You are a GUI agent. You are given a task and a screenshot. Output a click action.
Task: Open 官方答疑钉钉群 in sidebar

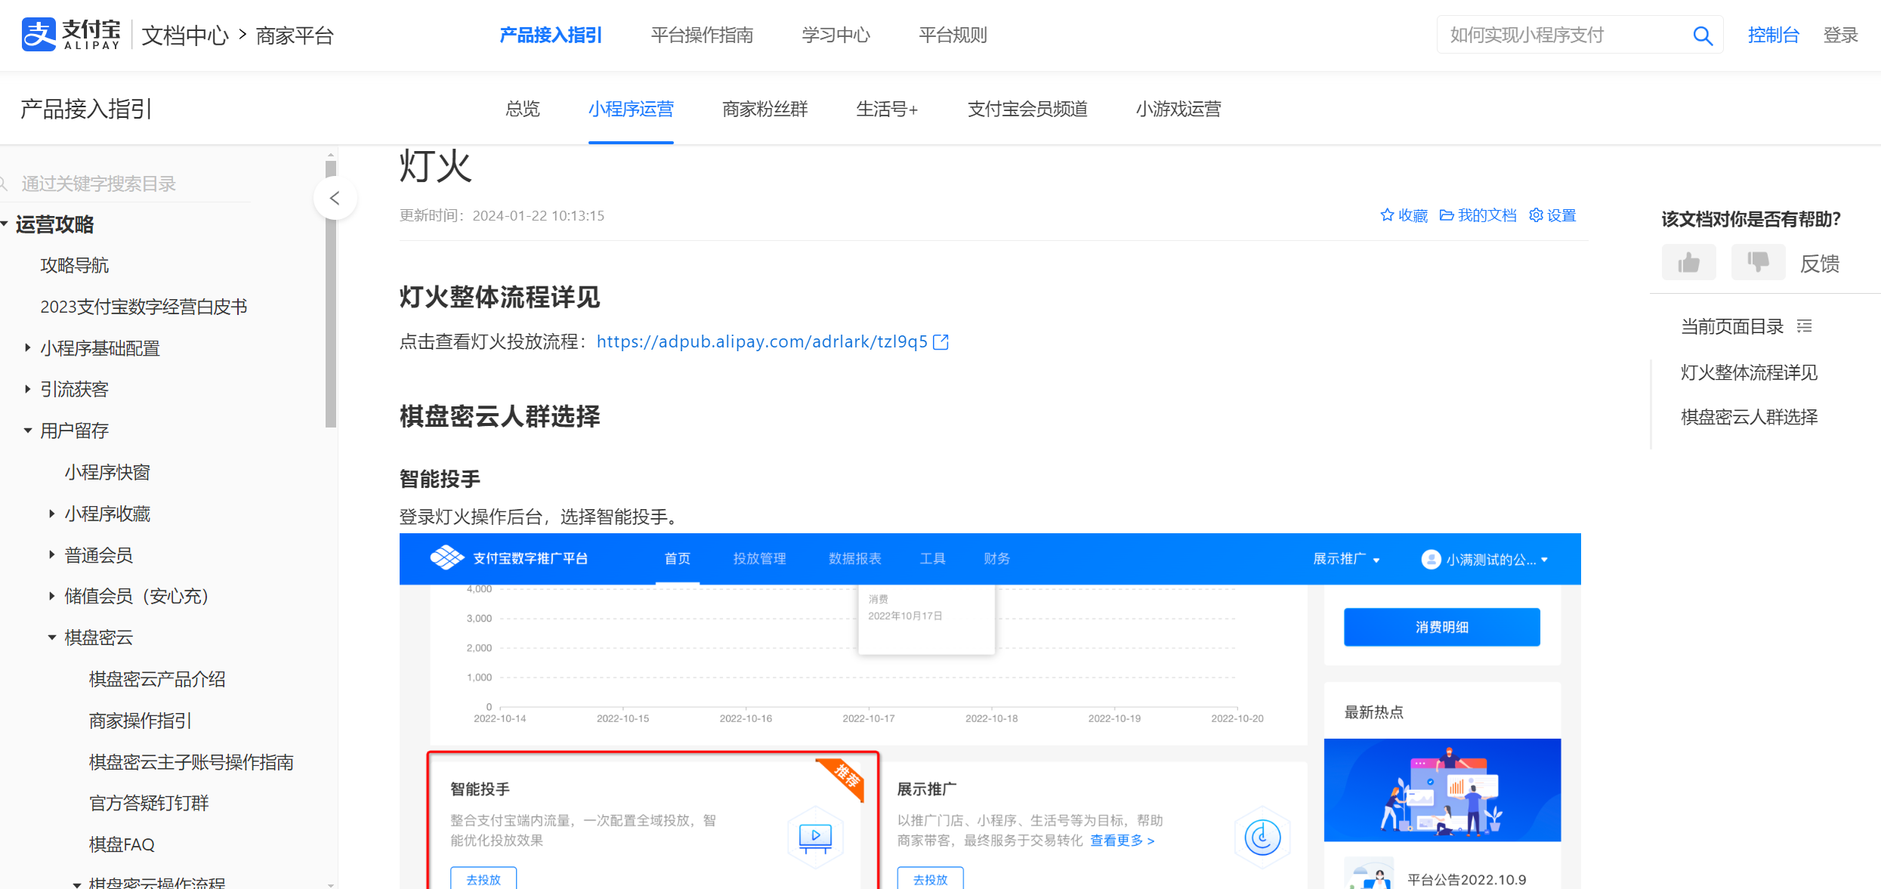click(149, 803)
